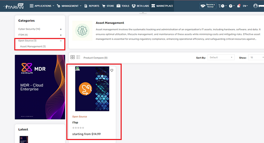264x143 pixels.
Task: Open the notifications bell
Action: pos(239,6)
